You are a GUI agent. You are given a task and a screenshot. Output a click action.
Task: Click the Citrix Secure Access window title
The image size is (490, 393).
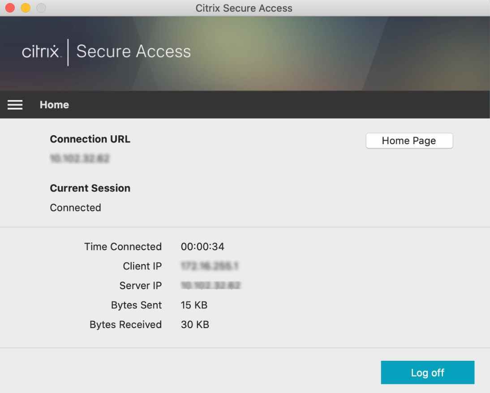[244, 8]
